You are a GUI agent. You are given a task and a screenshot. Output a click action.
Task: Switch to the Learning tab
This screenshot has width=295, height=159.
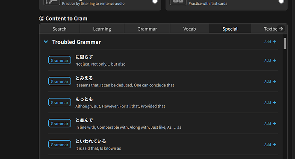(x=102, y=29)
